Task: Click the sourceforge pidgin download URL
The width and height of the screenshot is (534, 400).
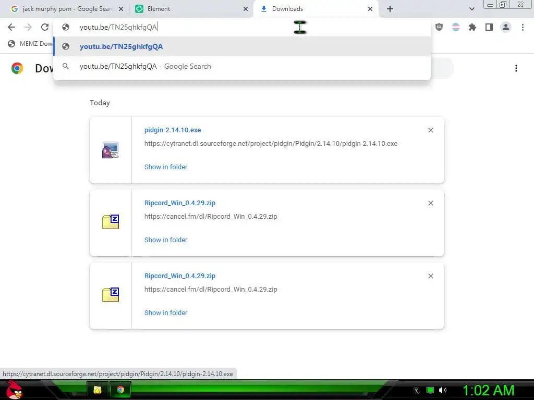Action: click(x=271, y=144)
